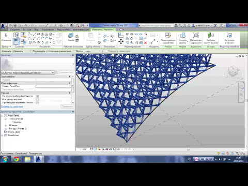This screenshot has height=186, width=248.
Task: Toggle При загрузке вырезать checkbox
Action: 38,103
